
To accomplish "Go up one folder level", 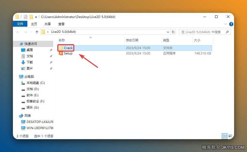I will pyautogui.click(x=37, y=32).
